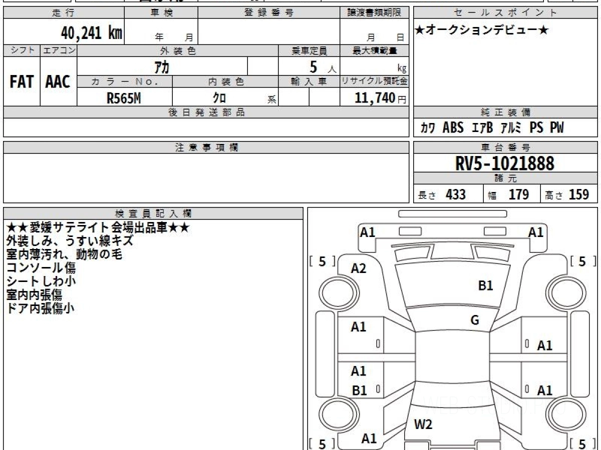Screen dimensions: 601x450
Task: Click the W2 mark on the diagram
Action: (423, 424)
